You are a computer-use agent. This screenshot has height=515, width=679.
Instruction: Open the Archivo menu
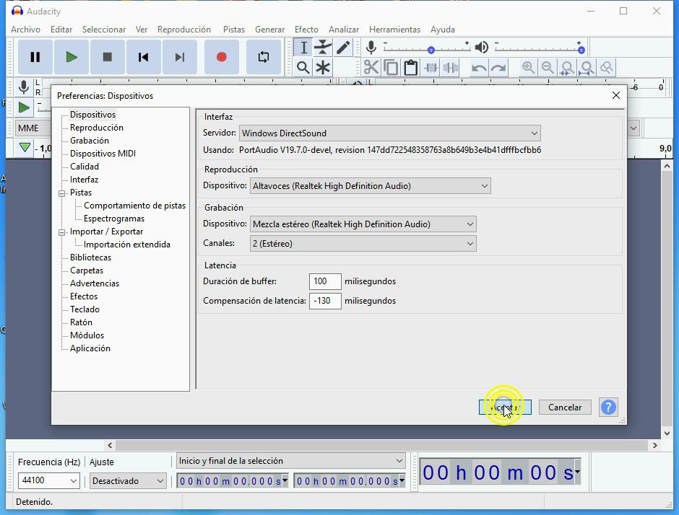click(25, 30)
